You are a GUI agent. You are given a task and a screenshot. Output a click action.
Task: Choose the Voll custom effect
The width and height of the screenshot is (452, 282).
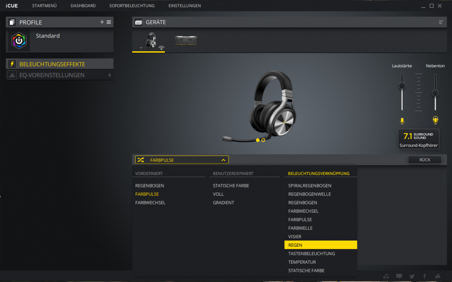point(218,194)
